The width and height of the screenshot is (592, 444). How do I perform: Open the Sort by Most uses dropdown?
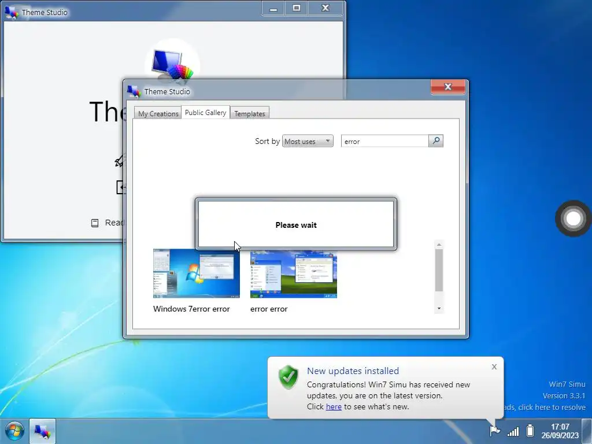308,141
